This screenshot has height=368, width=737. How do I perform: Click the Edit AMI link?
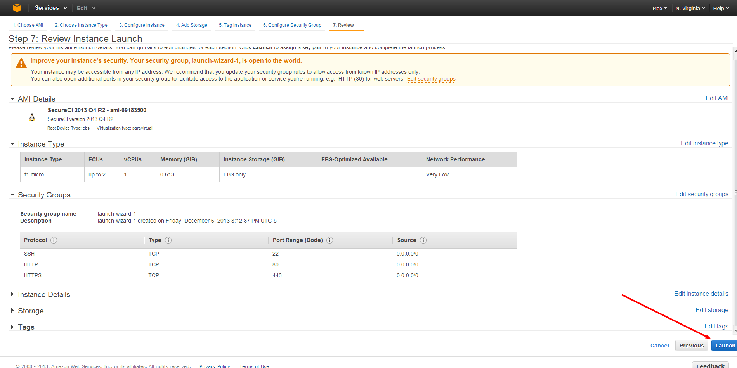coord(717,98)
